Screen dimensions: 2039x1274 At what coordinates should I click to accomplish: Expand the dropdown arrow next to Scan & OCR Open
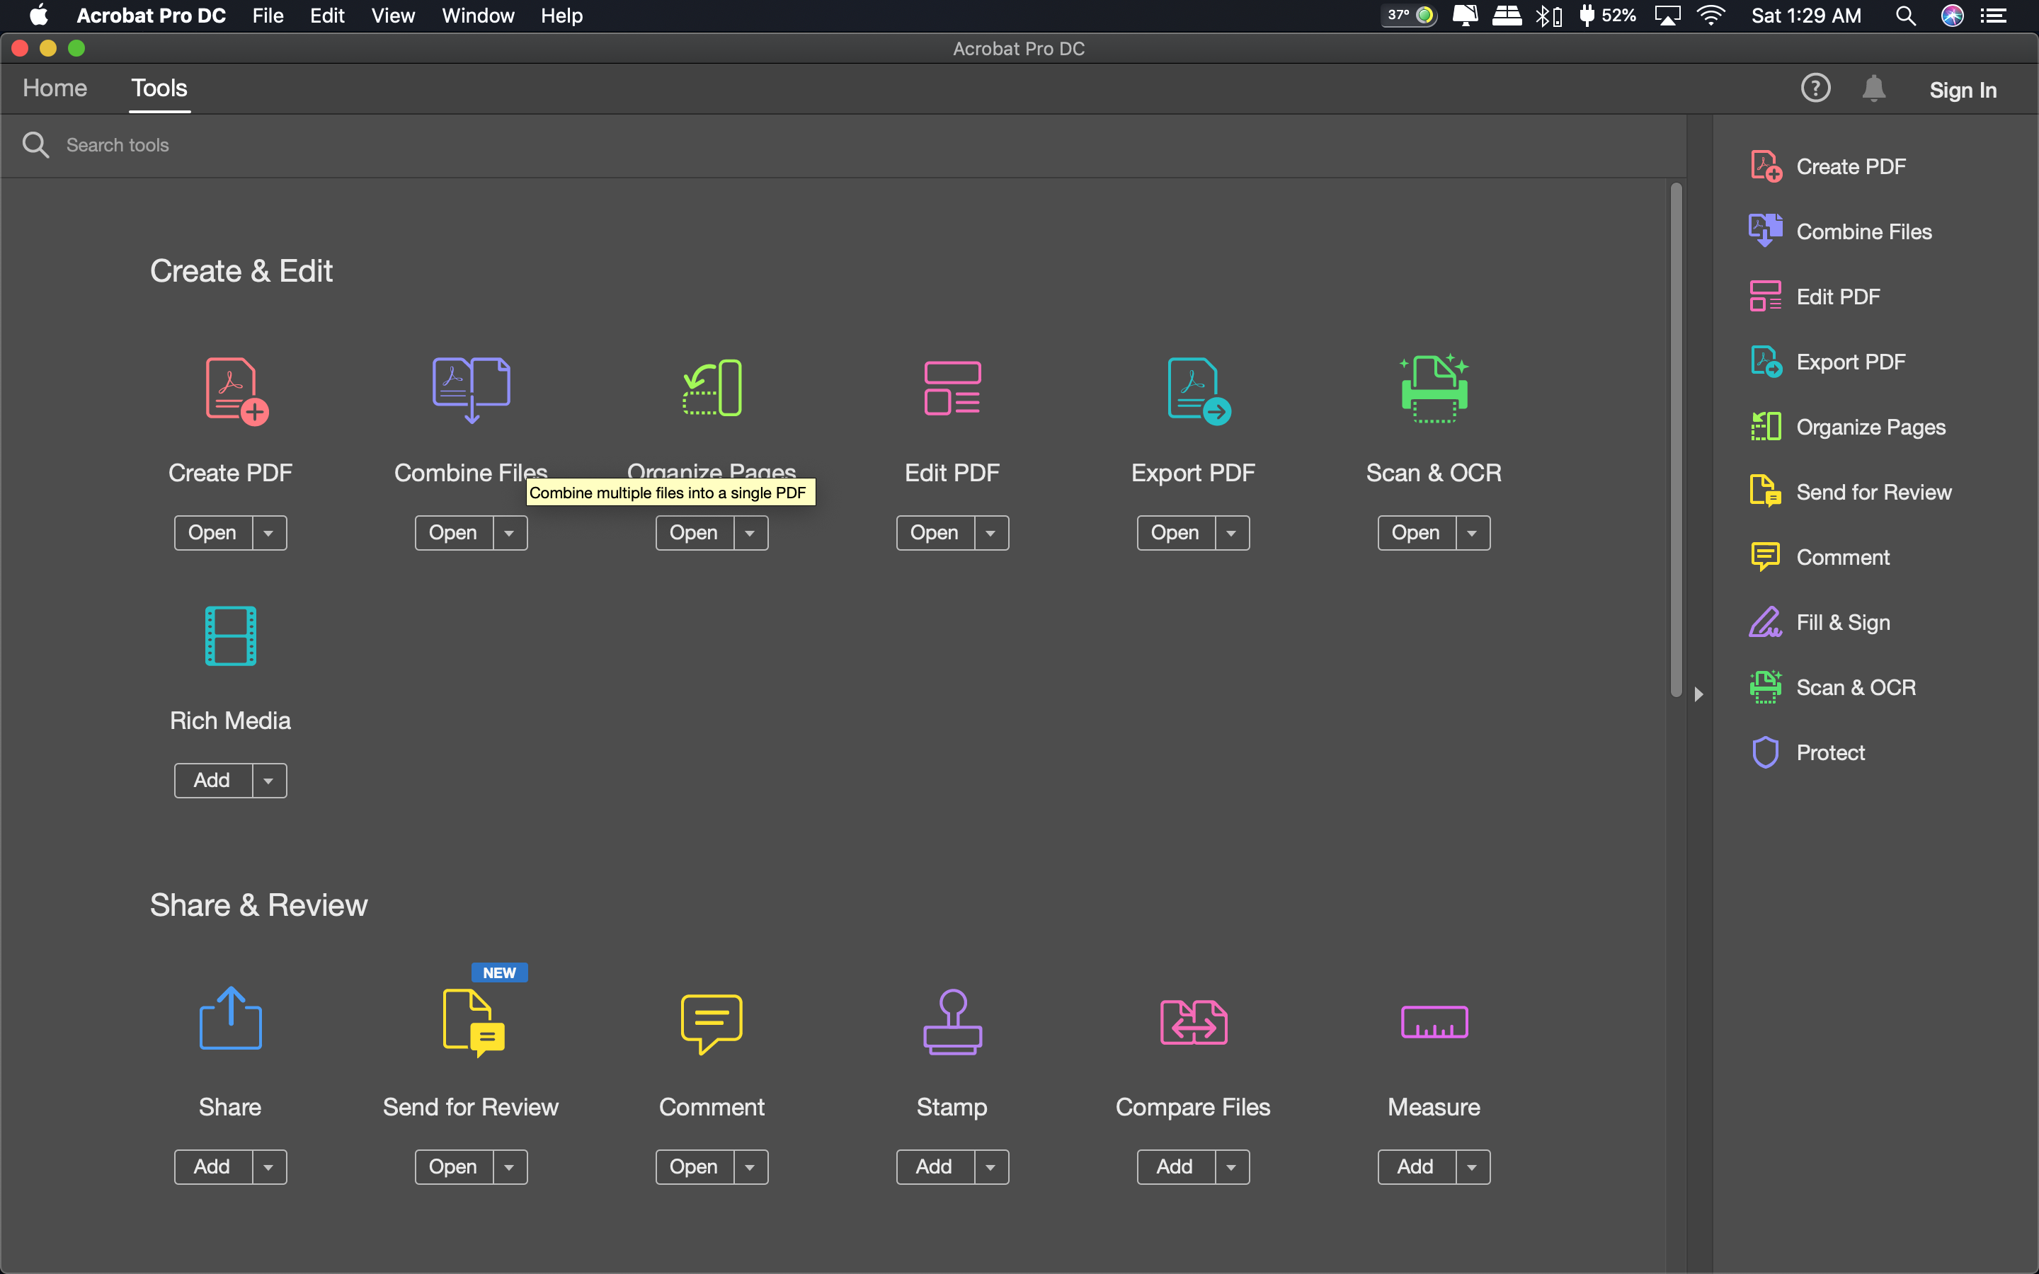point(1472,532)
